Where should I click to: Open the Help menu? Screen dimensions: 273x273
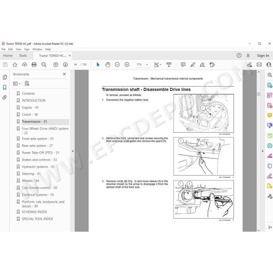48,49
